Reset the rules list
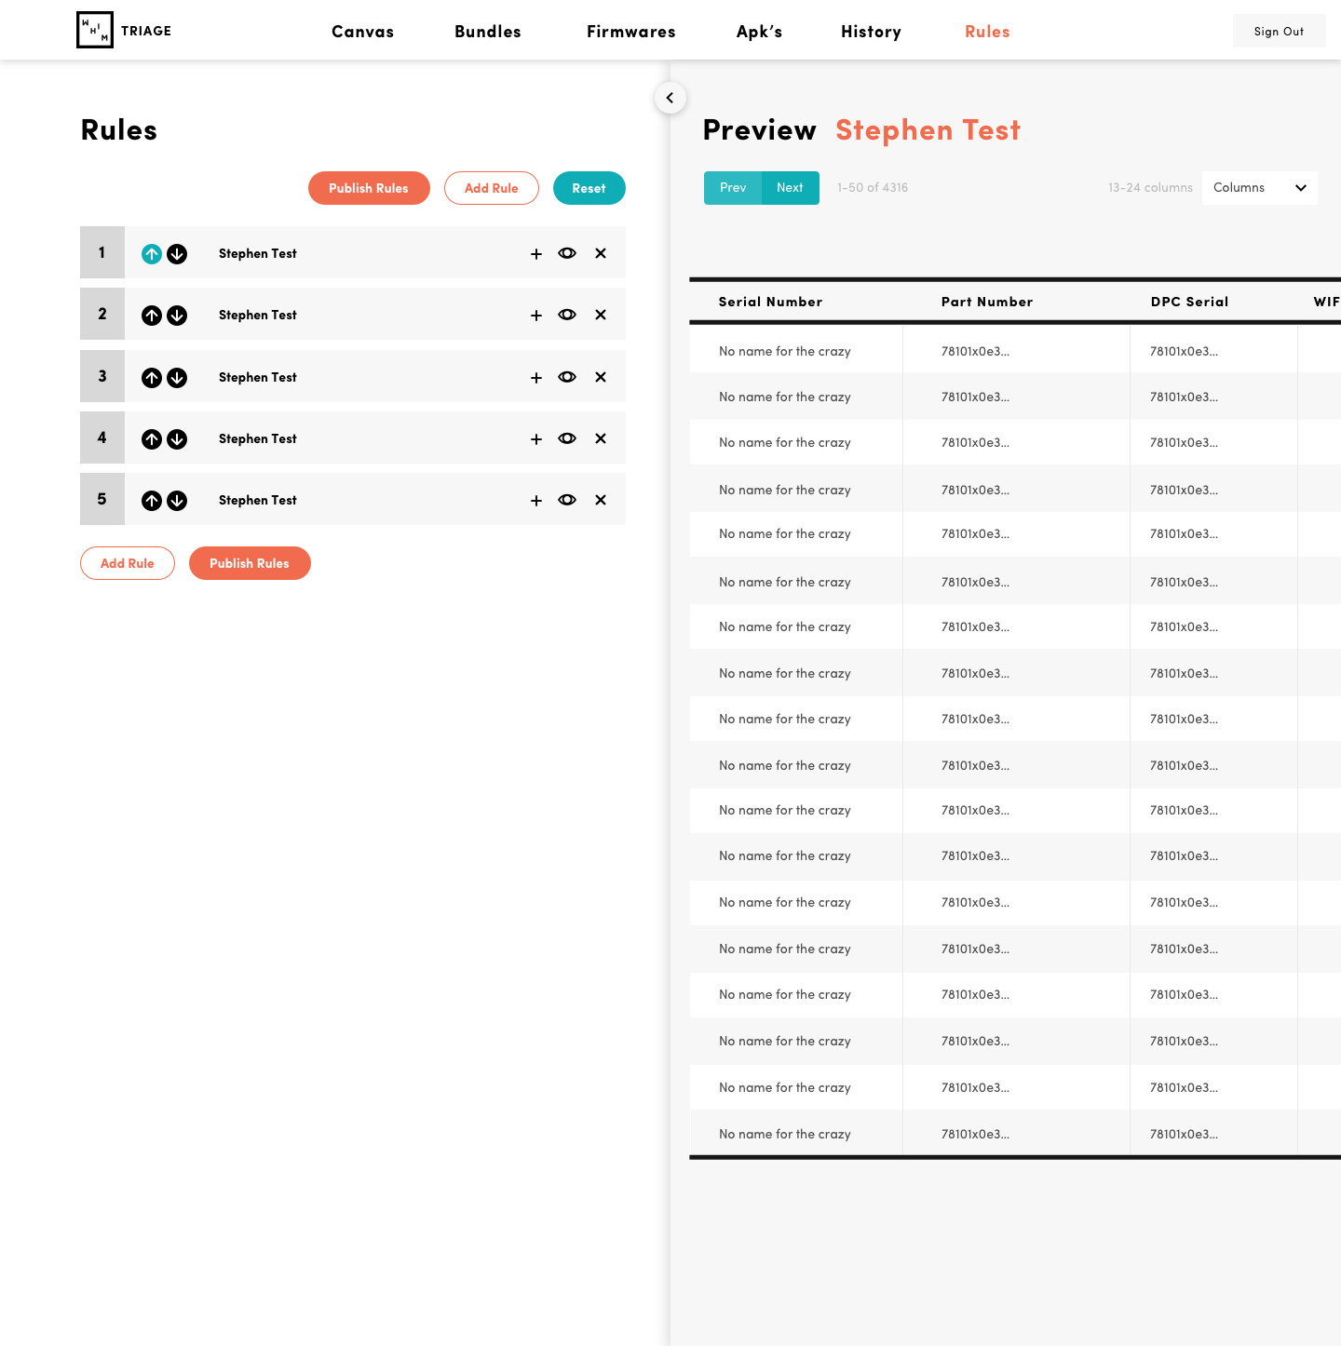This screenshot has height=1346, width=1341. coord(589,188)
